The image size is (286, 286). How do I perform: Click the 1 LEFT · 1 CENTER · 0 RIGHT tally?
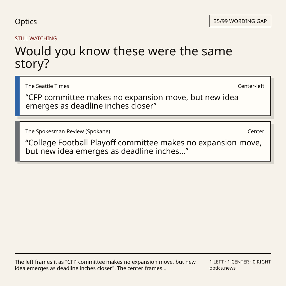tap(240, 262)
